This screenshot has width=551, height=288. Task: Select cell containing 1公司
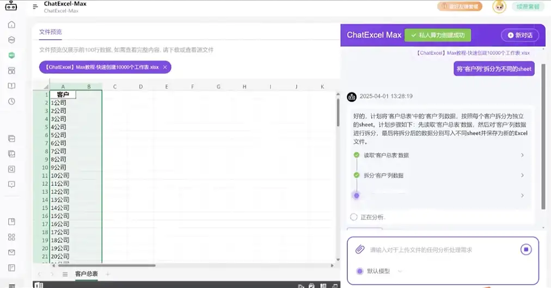(63, 103)
